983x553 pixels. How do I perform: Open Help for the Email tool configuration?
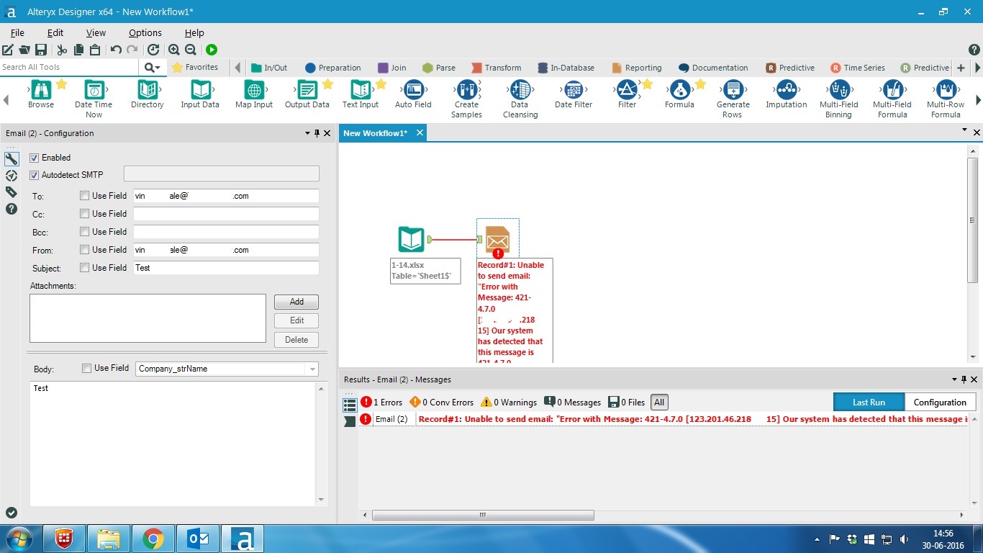pyautogui.click(x=11, y=209)
